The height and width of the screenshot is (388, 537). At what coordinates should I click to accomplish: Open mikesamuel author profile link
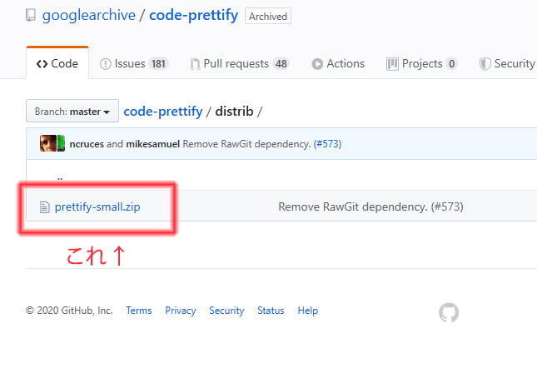pos(152,144)
